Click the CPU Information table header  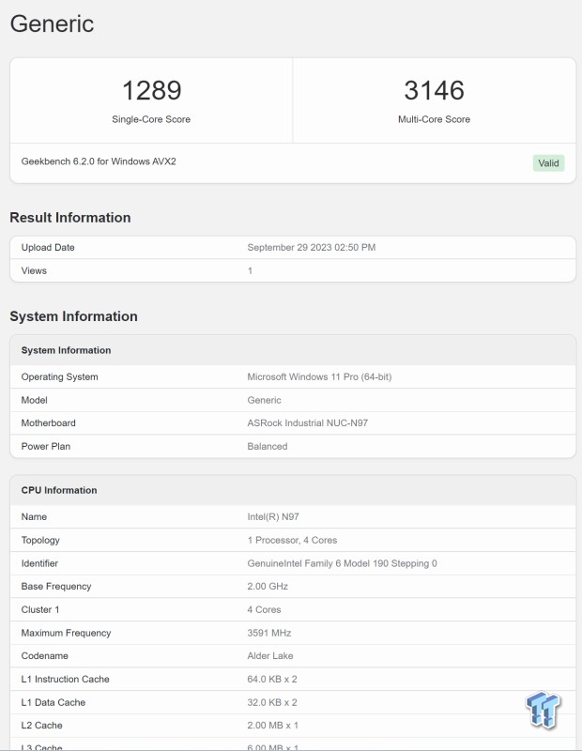(x=59, y=490)
